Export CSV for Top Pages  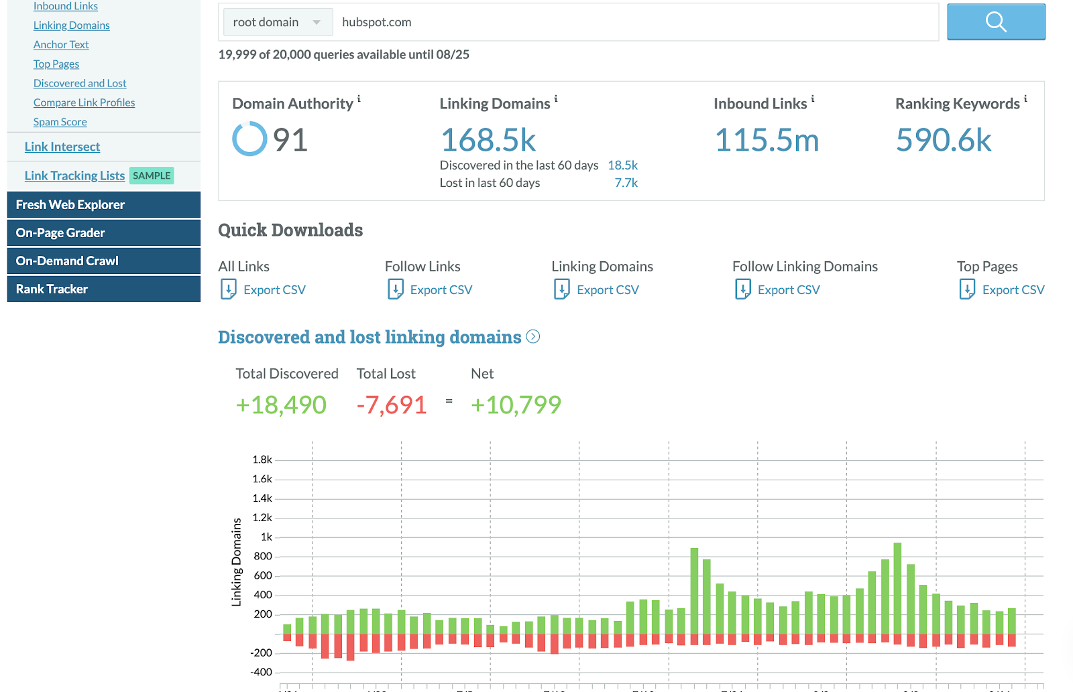coord(1013,290)
